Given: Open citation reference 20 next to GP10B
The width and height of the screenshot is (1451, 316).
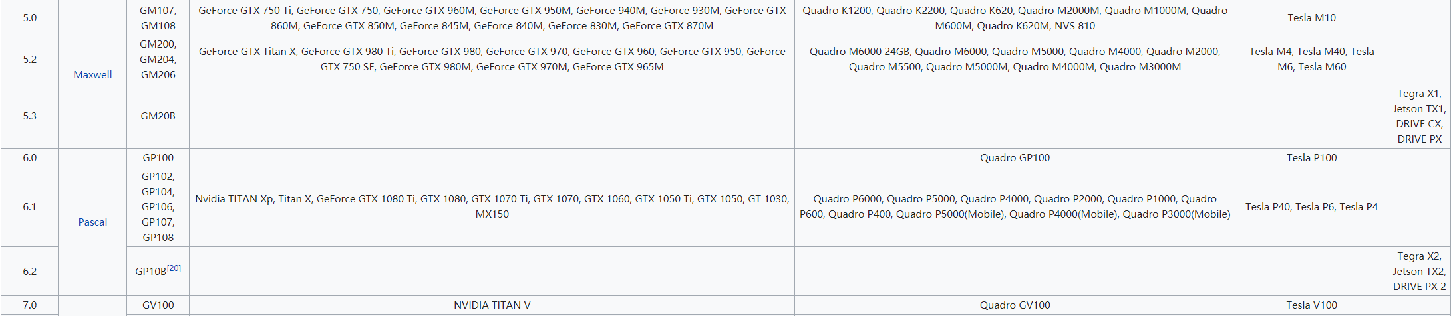Looking at the screenshot, I should [x=174, y=268].
